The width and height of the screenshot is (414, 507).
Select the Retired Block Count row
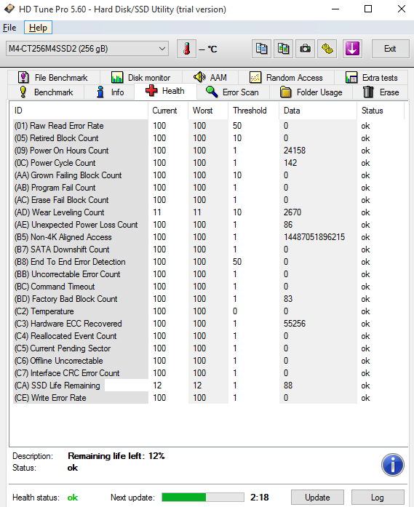[x=209, y=138]
